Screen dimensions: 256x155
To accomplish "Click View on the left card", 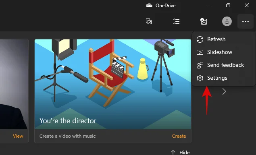I will click(x=18, y=136).
